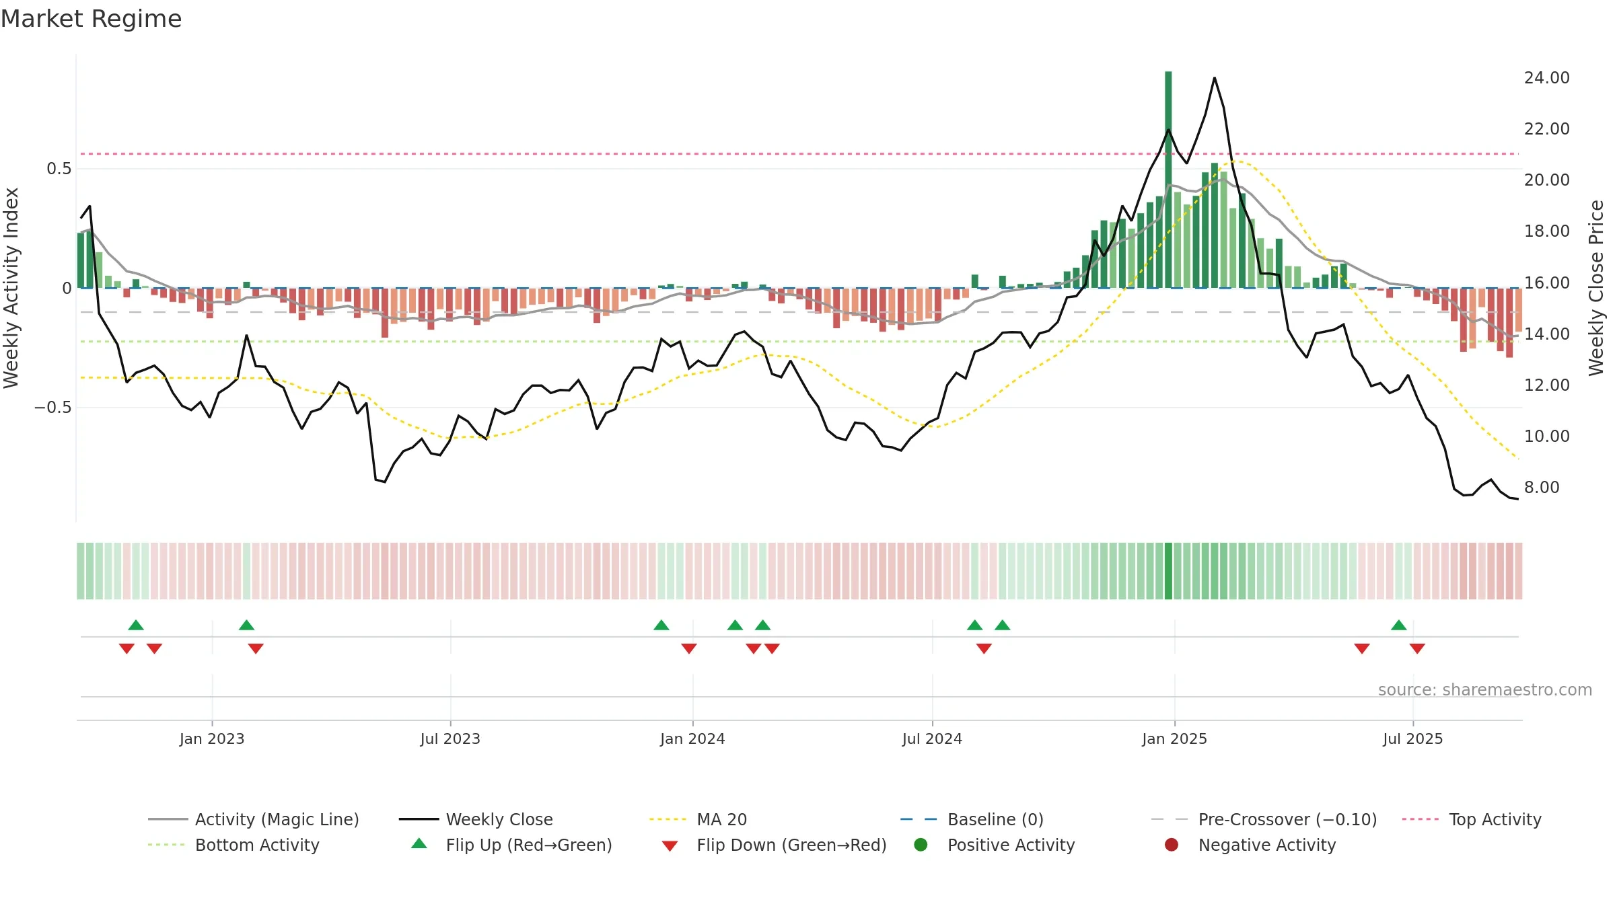The width and height of the screenshot is (1615, 908).
Task: Click the 14.00 price axis label
Action: coord(1547,334)
